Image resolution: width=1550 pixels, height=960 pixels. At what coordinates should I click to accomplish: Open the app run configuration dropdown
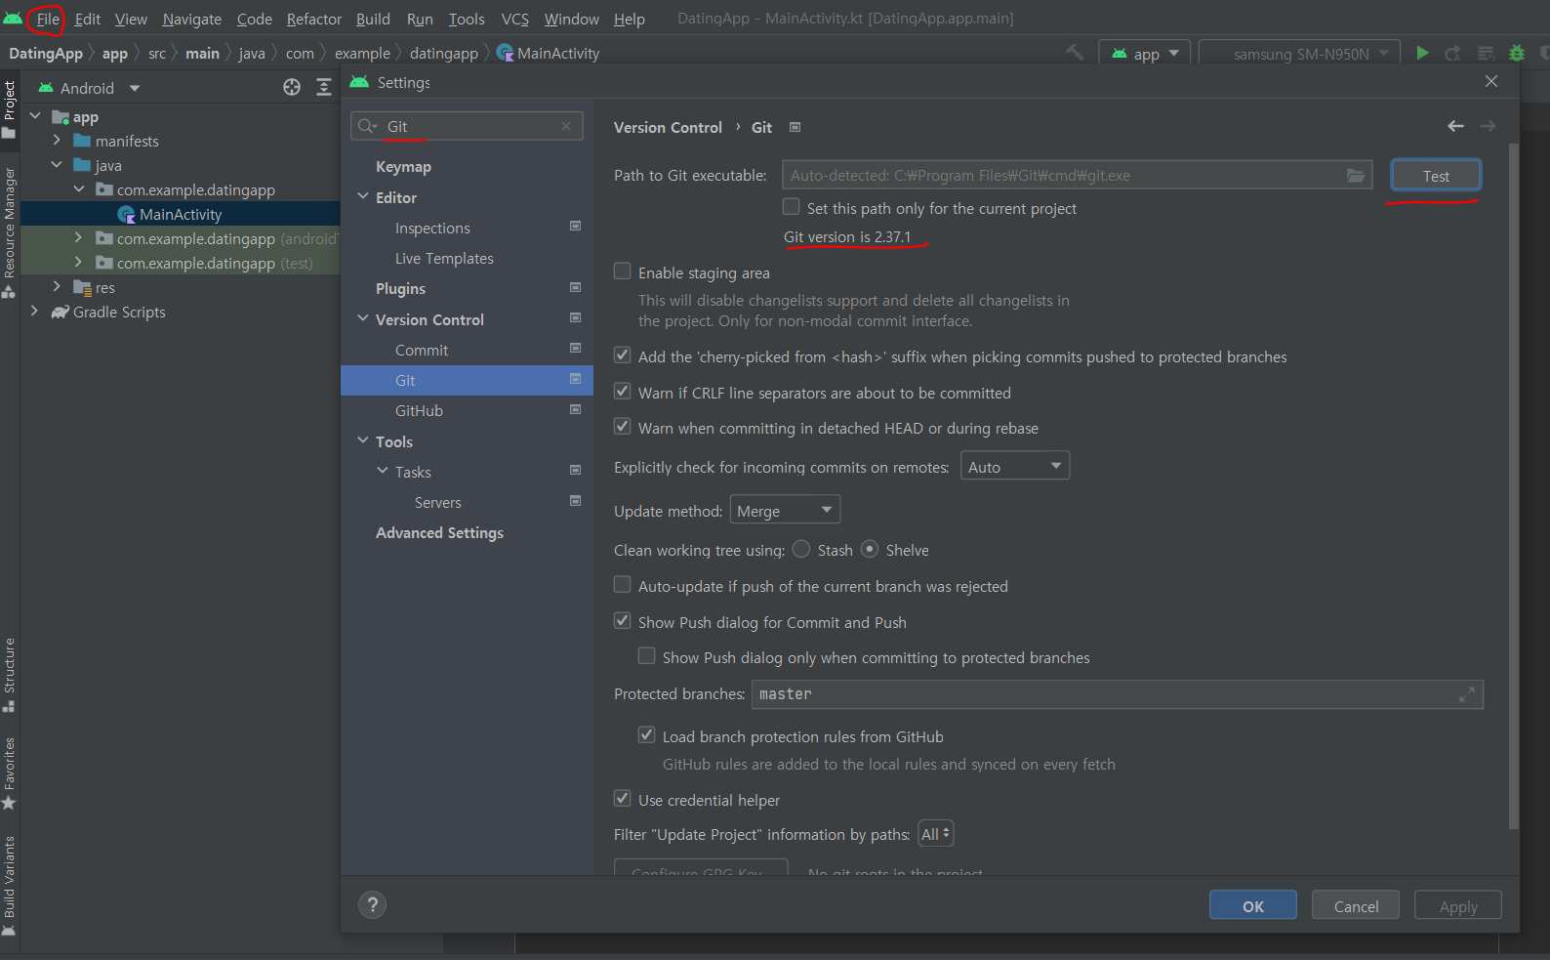coord(1144,54)
